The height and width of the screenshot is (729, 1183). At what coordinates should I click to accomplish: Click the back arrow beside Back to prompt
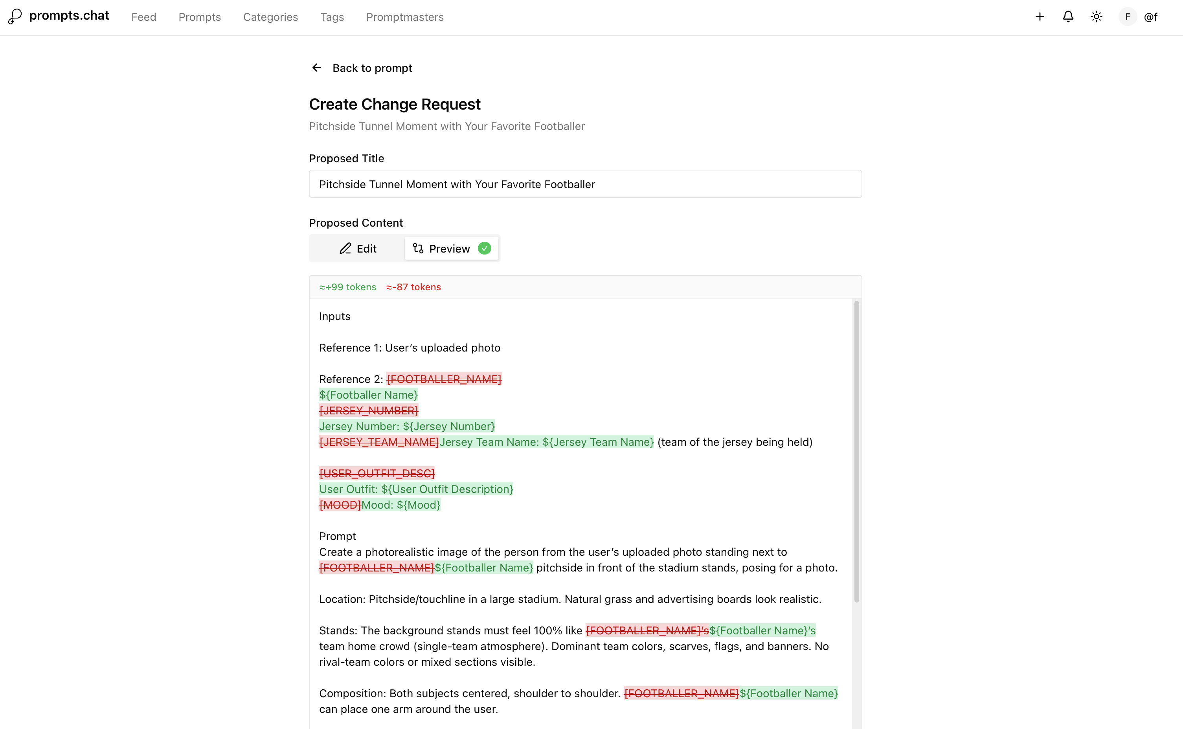click(x=316, y=68)
